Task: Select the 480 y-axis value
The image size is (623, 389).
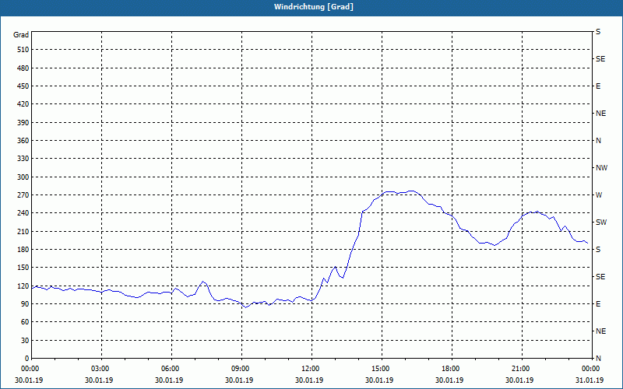Action: tap(23, 68)
